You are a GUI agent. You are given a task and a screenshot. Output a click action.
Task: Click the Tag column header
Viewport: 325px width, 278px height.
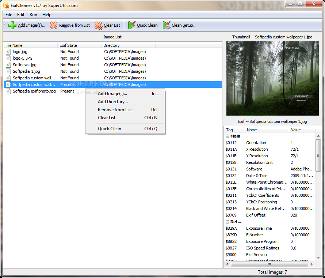pos(235,130)
